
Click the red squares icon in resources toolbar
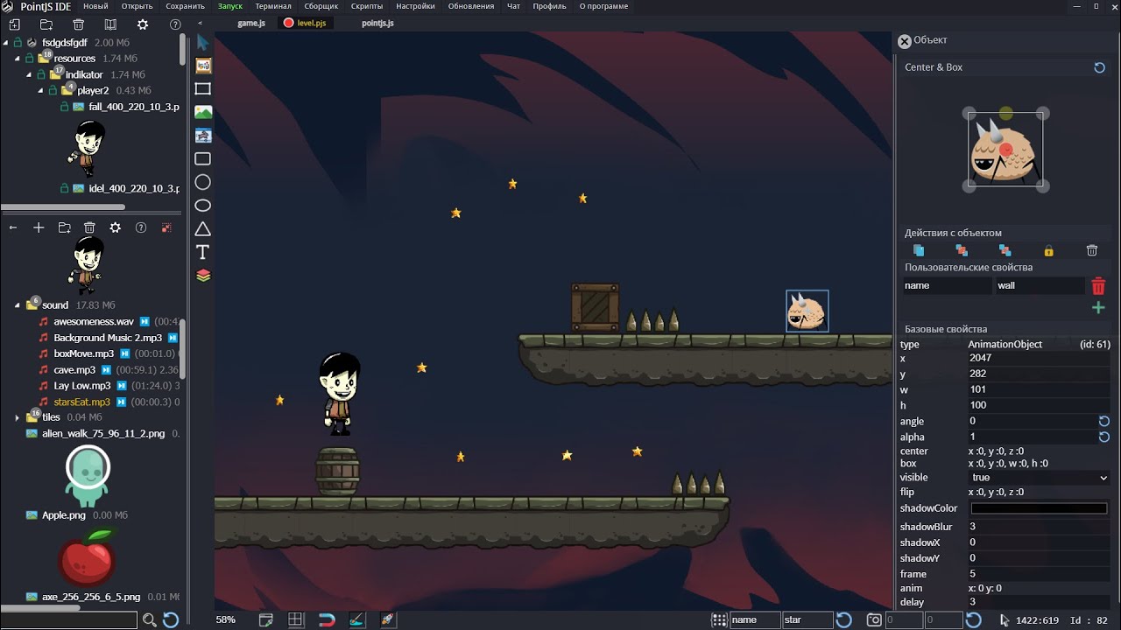[x=166, y=227]
